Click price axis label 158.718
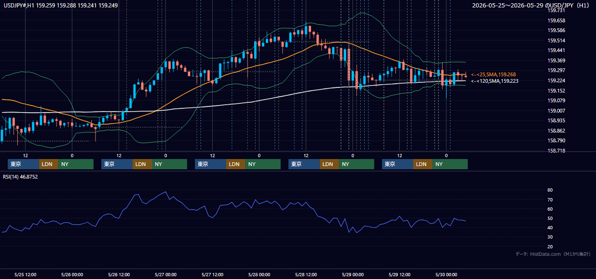This screenshot has height=279, width=596. click(556, 151)
